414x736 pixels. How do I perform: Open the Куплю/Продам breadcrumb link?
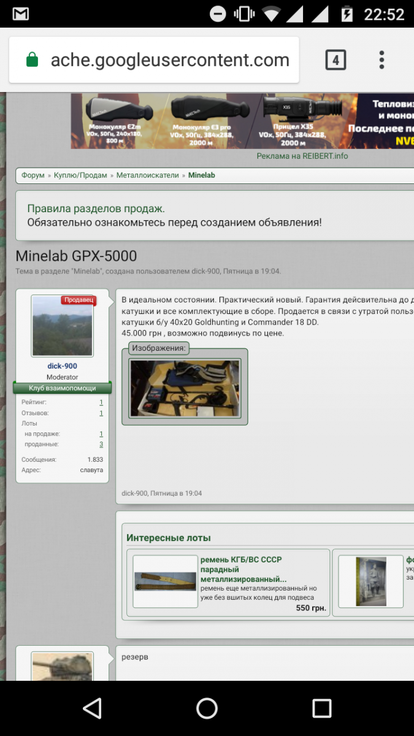click(80, 175)
